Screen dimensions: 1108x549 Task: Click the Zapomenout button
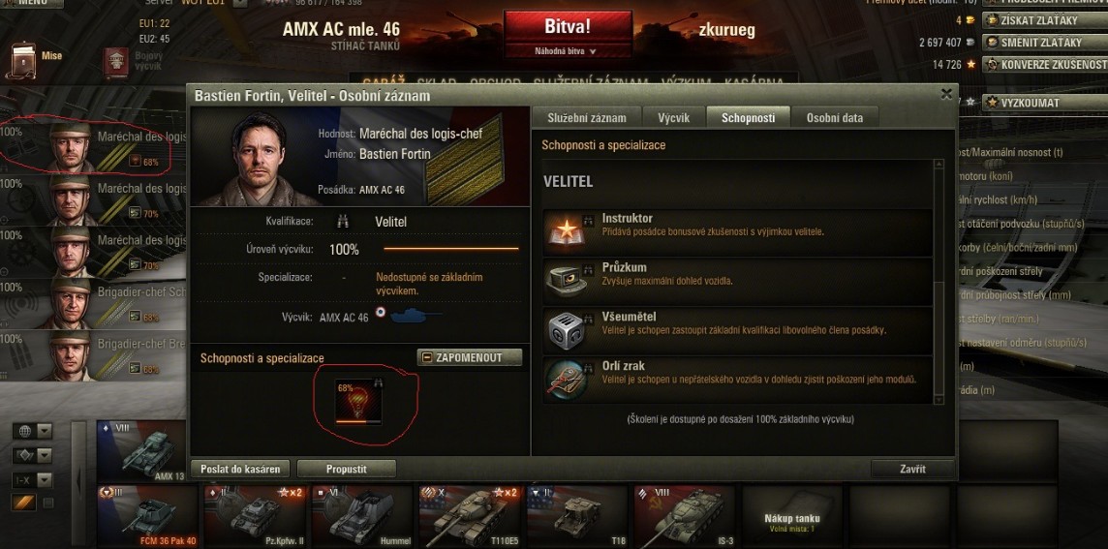point(469,357)
